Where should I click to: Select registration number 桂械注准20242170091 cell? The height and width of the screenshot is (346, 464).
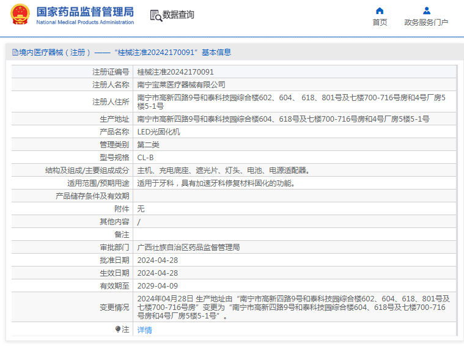(x=175, y=72)
